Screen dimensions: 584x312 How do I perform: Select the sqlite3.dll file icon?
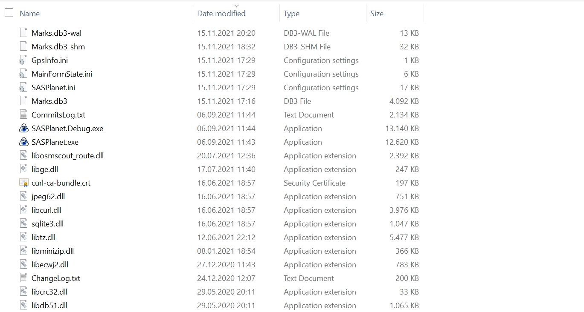click(x=24, y=223)
